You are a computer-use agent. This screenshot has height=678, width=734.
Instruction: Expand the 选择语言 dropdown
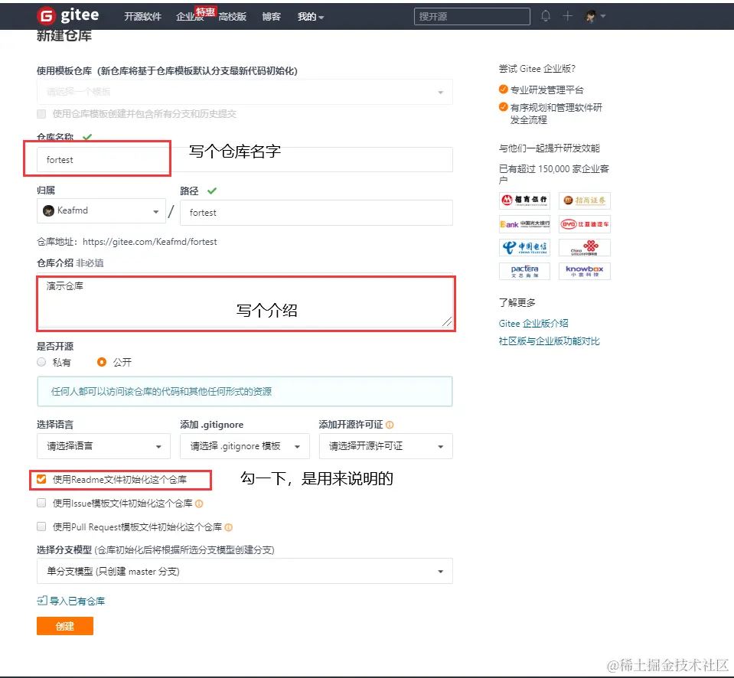[x=103, y=446]
